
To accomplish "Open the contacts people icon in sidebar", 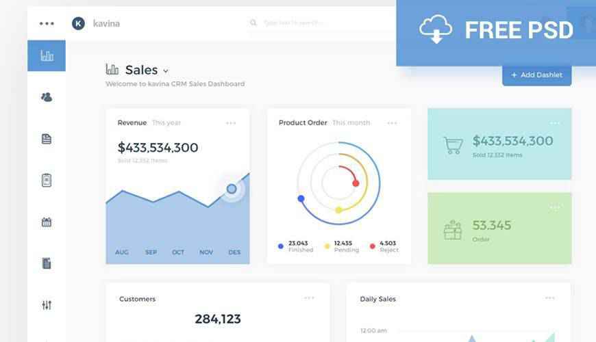I will (47, 97).
